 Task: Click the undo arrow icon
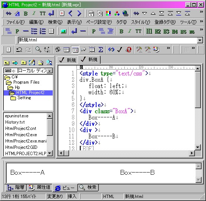pos(19,50)
